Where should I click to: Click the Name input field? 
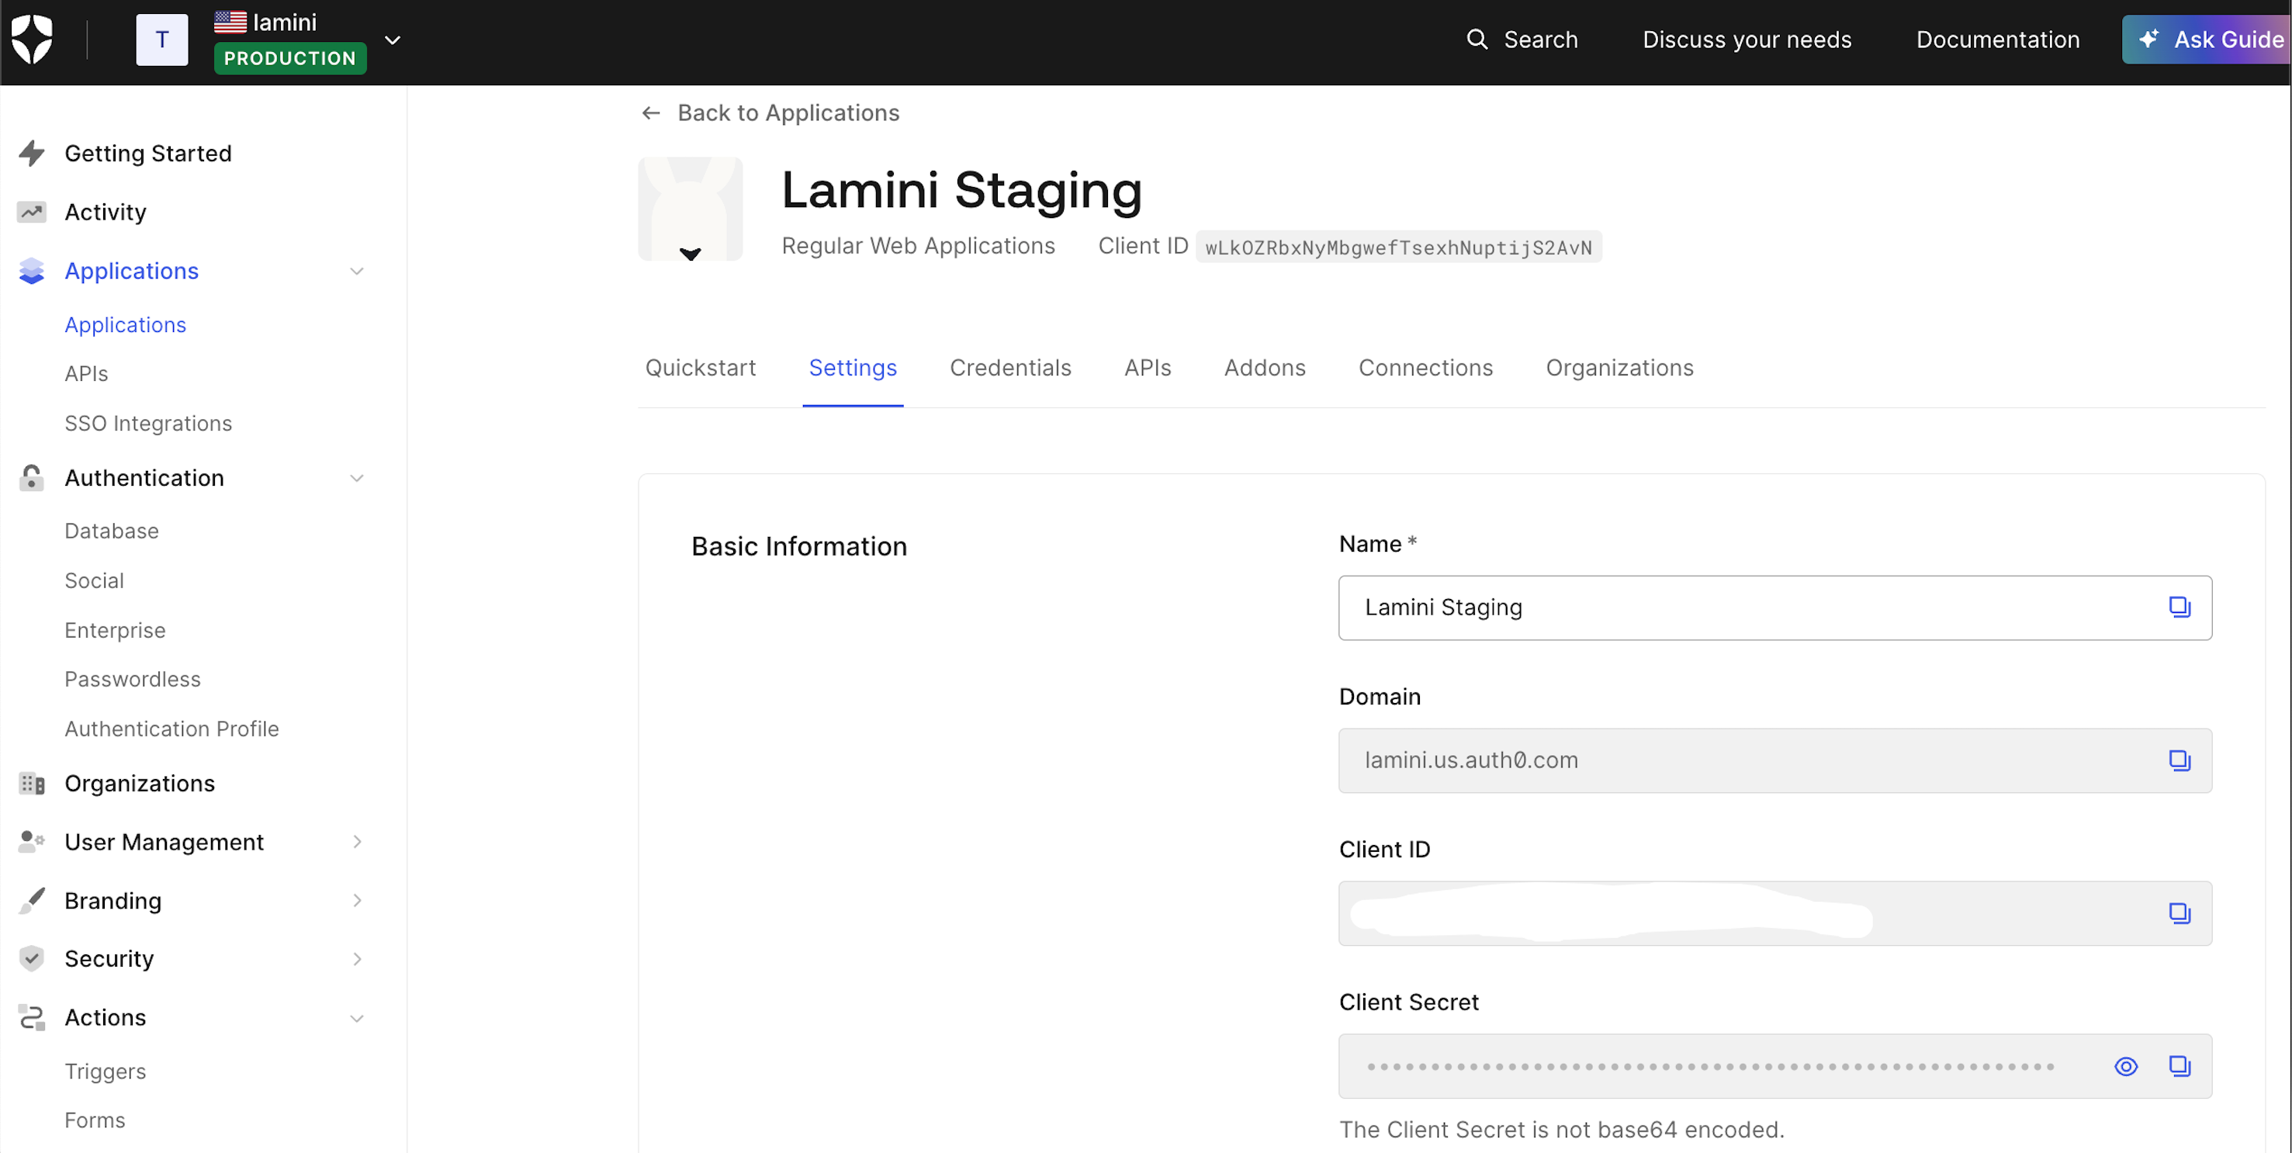pos(1775,608)
